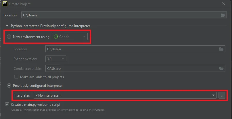Browse folder for project Location field
Viewport: 232px width, 119px height.
pos(223,15)
